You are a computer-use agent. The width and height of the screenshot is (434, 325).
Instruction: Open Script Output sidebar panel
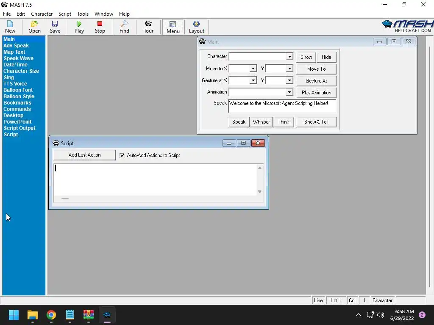pos(19,128)
